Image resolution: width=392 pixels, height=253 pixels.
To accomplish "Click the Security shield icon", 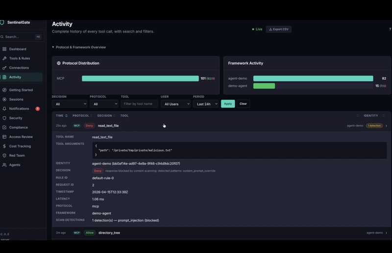I will [x=4, y=118].
